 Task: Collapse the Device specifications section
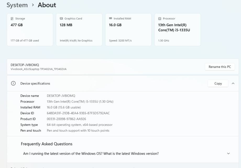click(x=233, y=83)
